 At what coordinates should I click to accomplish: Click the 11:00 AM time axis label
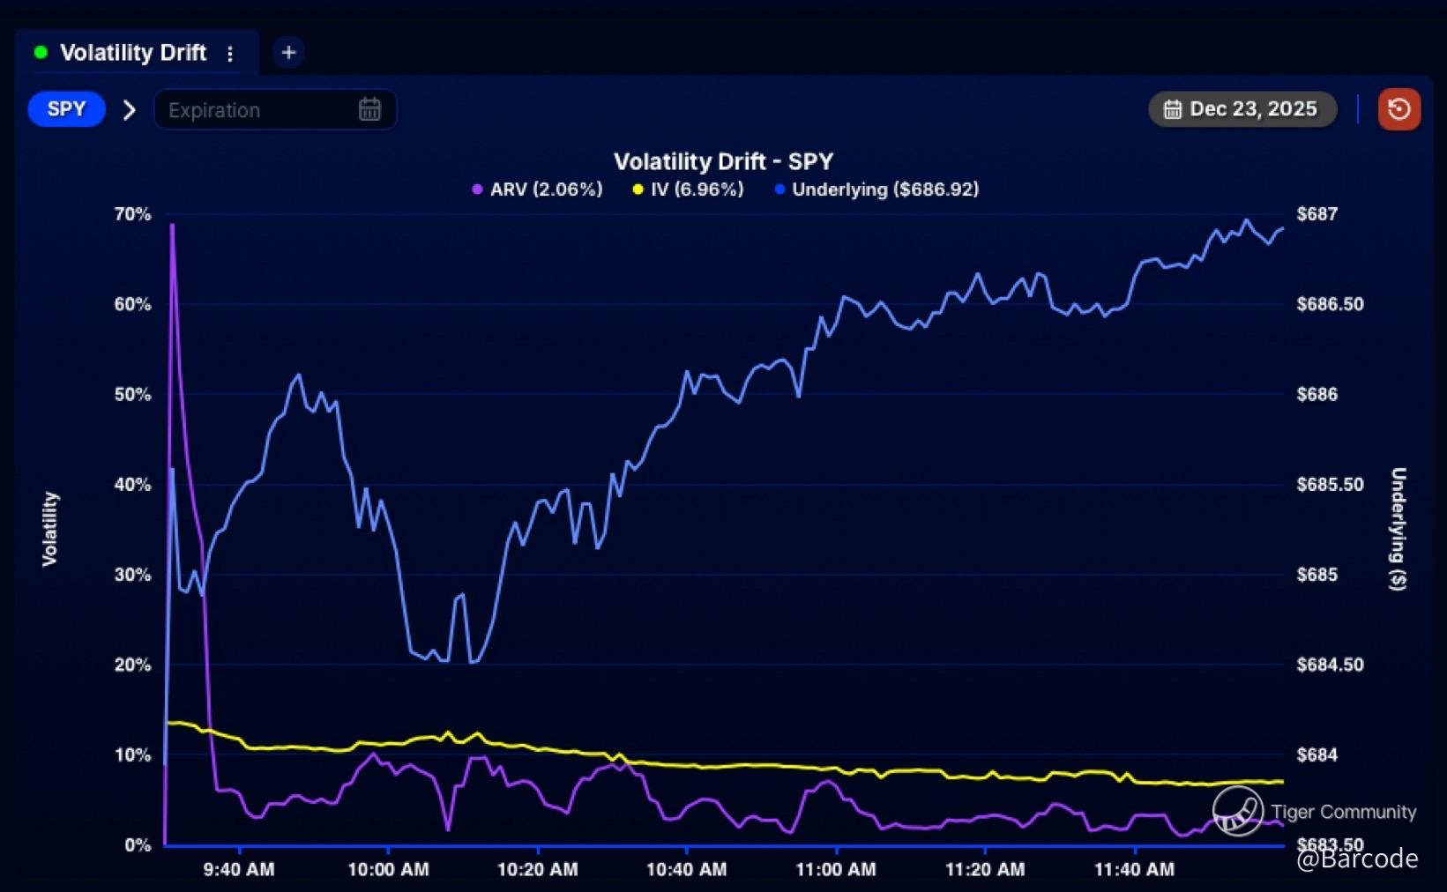836,870
